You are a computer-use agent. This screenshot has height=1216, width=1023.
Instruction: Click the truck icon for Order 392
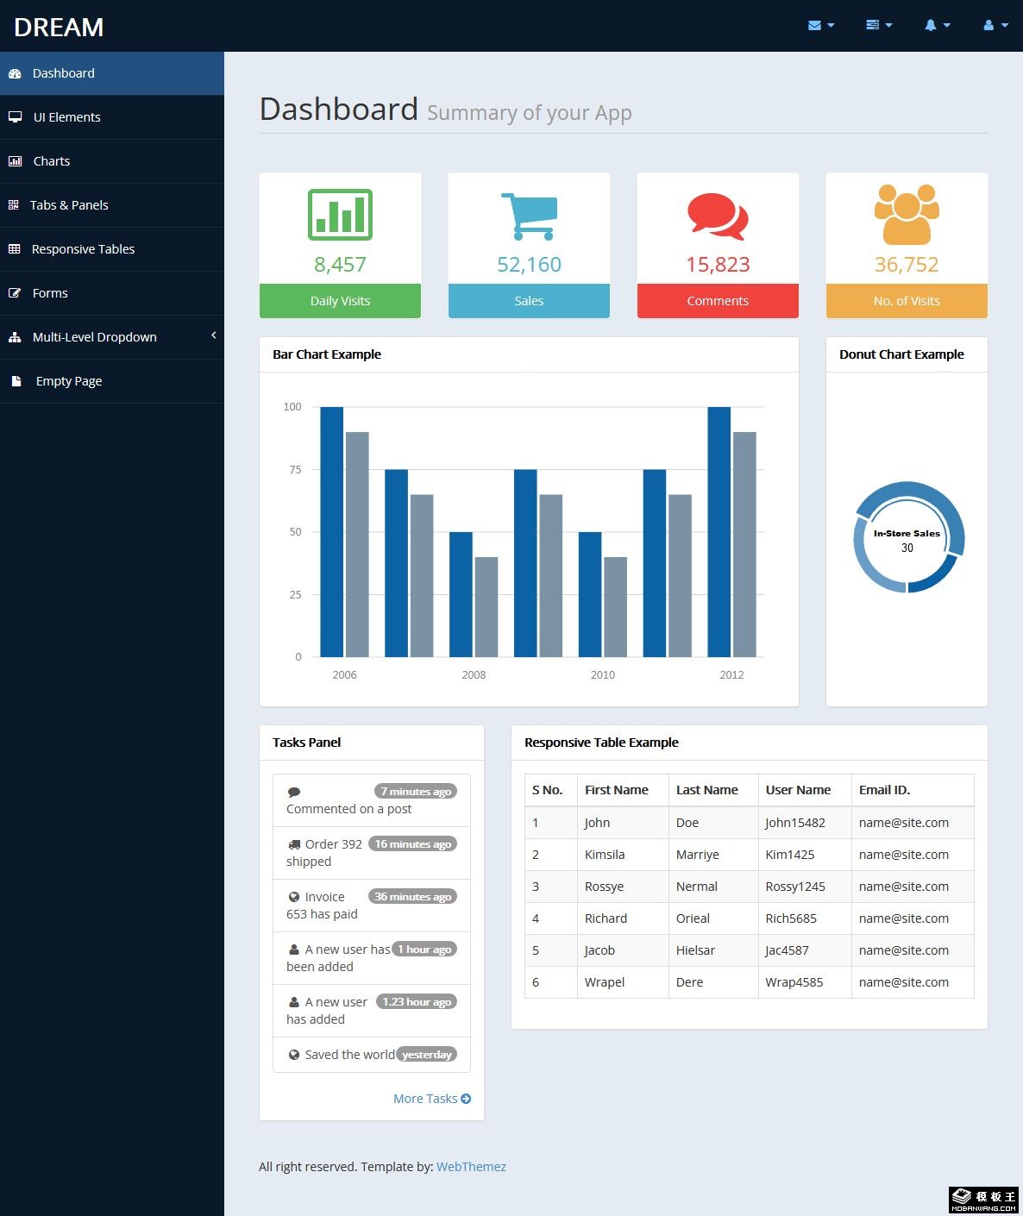point(294,844)
